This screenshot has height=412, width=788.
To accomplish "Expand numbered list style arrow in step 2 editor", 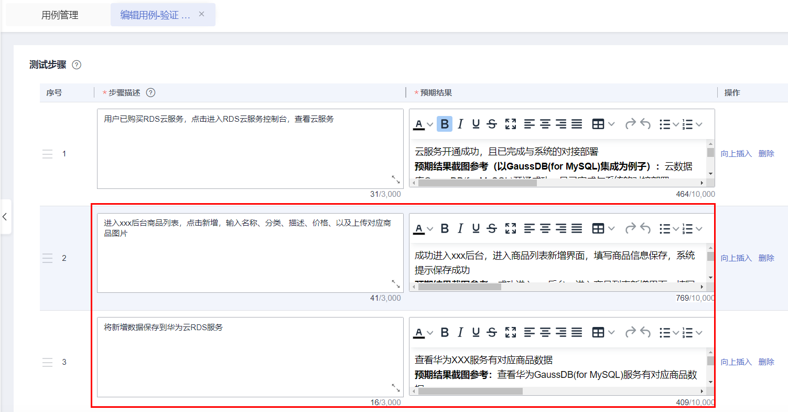I will point(699,228).
